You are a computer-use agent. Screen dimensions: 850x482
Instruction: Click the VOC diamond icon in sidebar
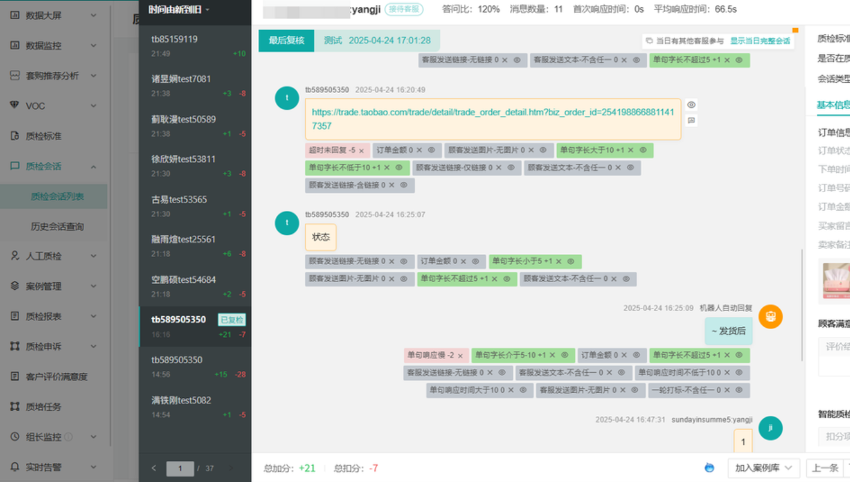pos(15,105)
